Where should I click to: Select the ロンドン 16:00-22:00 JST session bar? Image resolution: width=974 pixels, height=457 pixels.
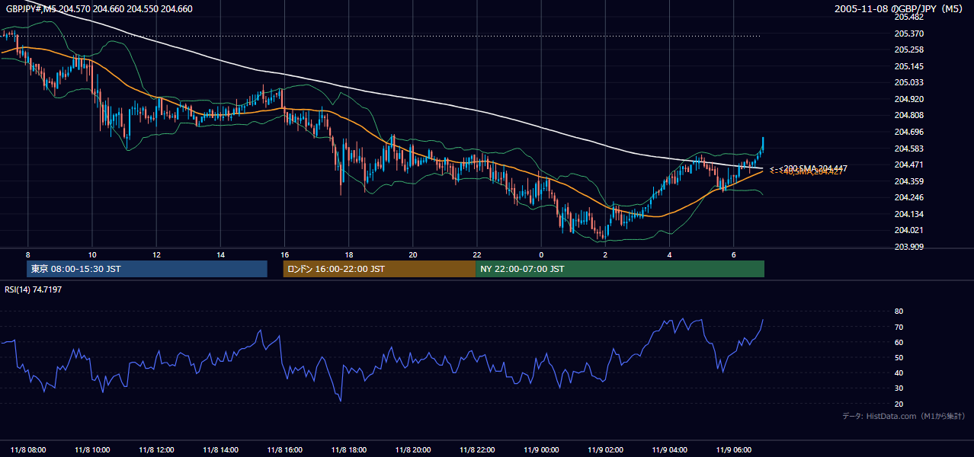coord(379,269)
